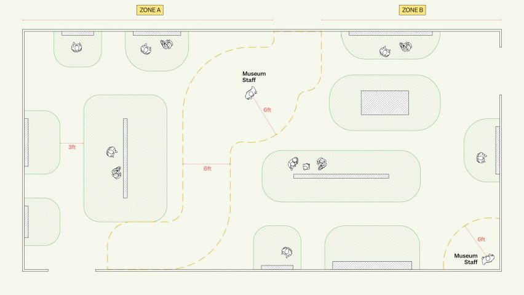Select the lower visitor beside the vertical display in Zone A

click(x=116, y=173)
